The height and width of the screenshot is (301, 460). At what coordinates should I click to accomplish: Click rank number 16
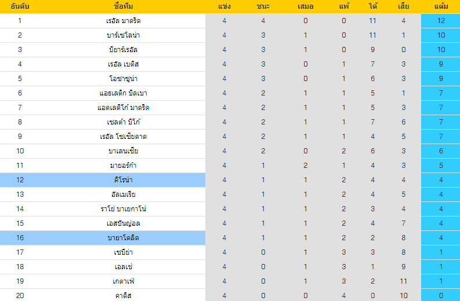pos(20,238)
